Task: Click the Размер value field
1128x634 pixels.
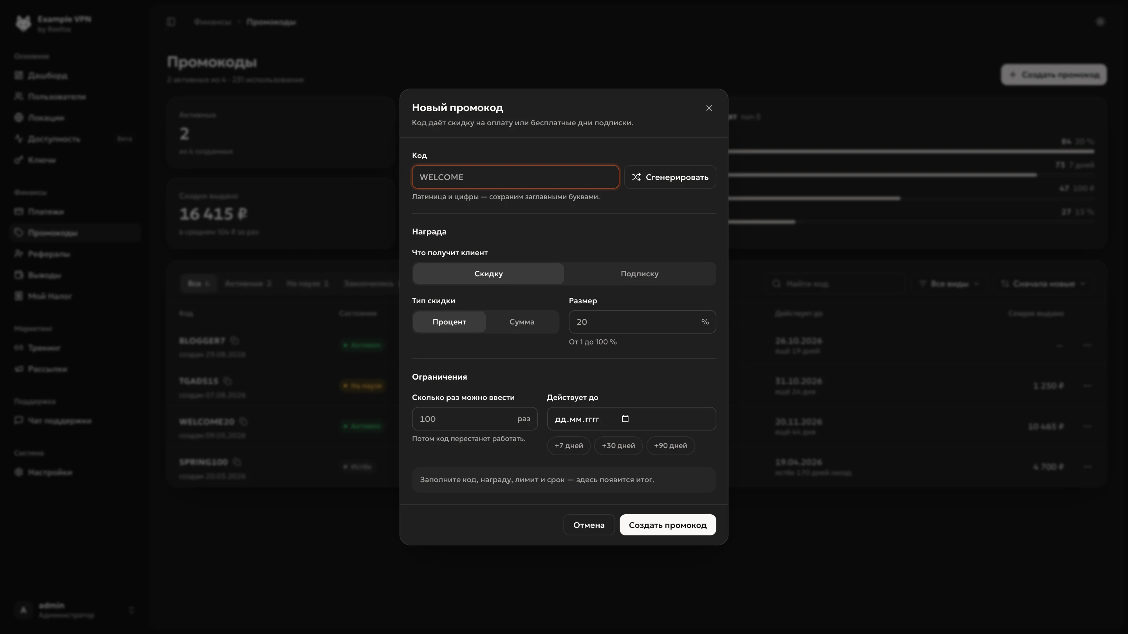Action: [x=642, y=322]
